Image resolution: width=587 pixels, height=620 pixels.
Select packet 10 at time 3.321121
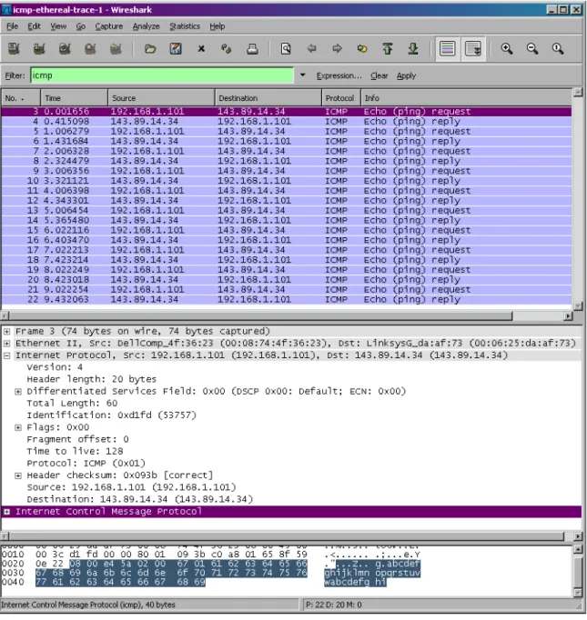pyautogui.click(x=286, y=181)
